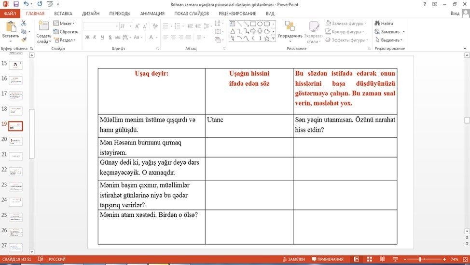This screenshot has height=265, width=470.
Task: Clear all formatting icon
Action: [x=155, y=26]
